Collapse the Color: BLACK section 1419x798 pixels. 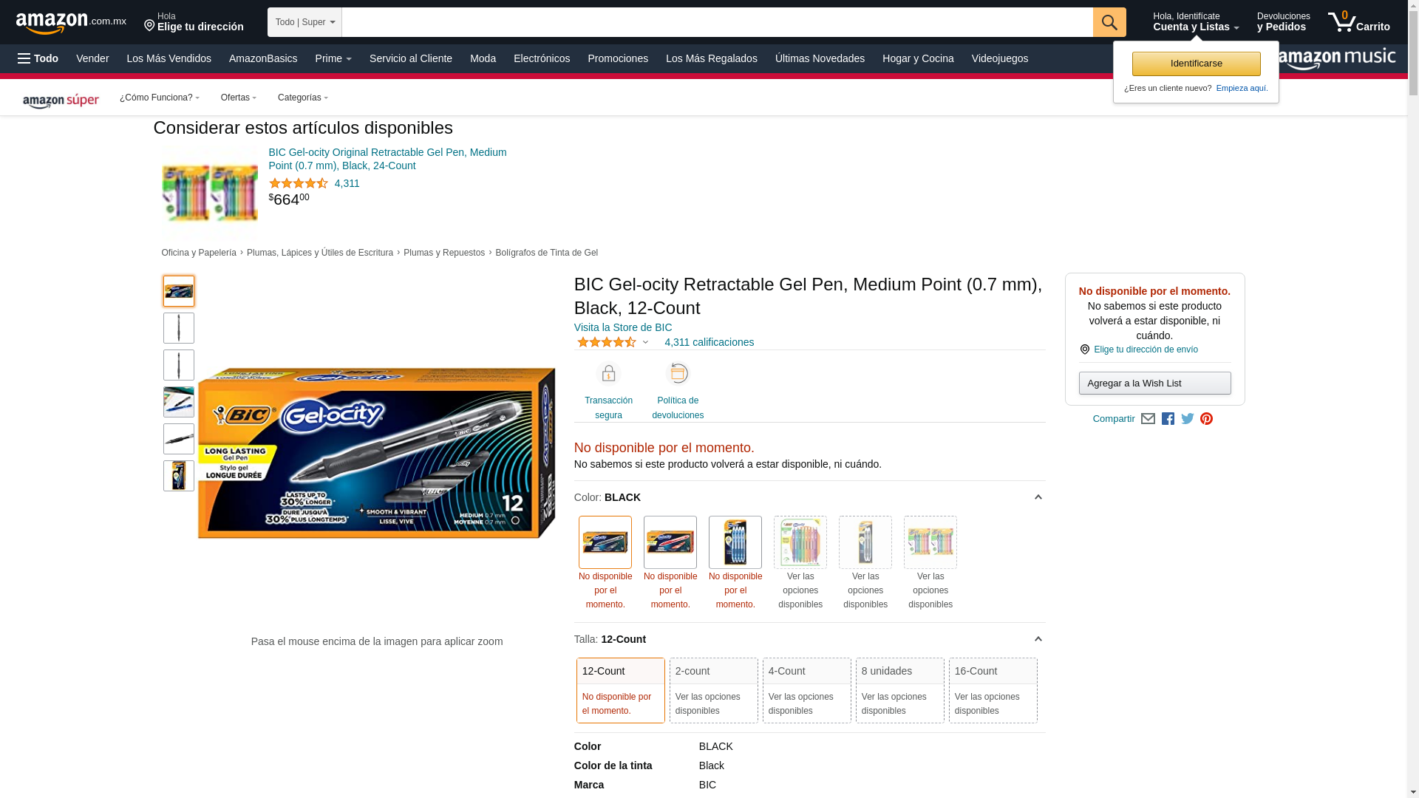(1038, 497)
